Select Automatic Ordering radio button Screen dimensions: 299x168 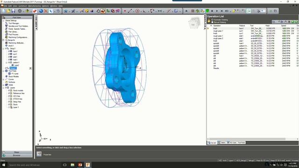[x=212, y=20]
